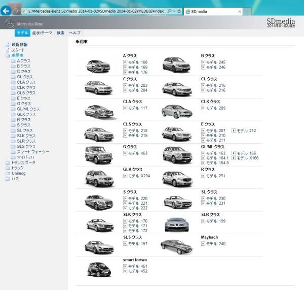Open スマート フォーツー in the sidebar tree
Image resolution: width=304 pixels, height=290 pixels.
point(33,152)
